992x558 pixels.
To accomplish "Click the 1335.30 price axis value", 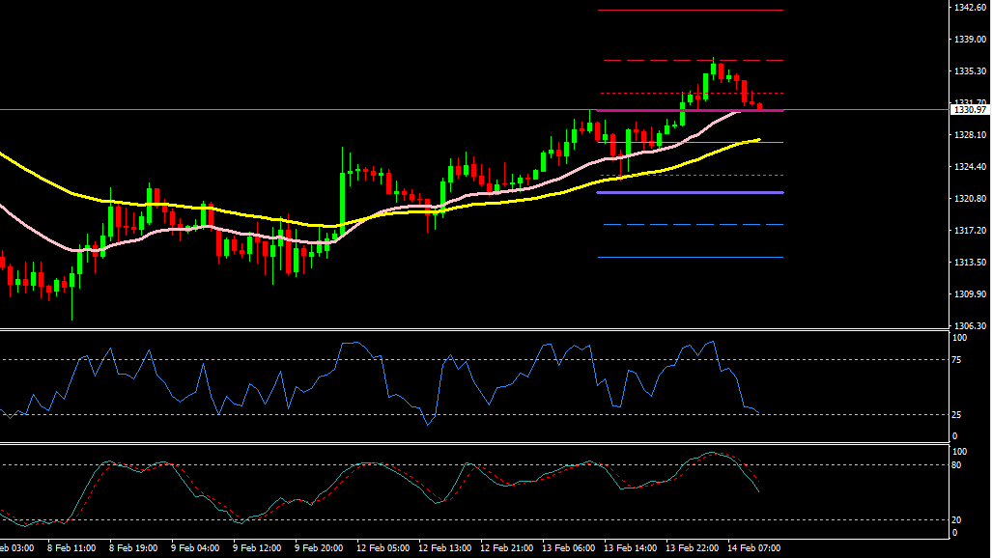I will tap(970, 71).
